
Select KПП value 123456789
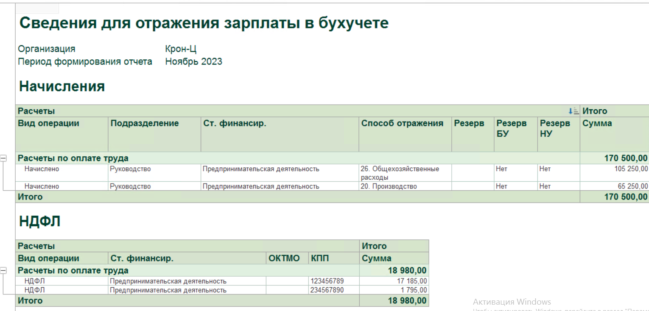click(x=327, y=281)
